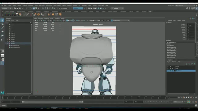Activate the Move tool in toolbox
This screenshot has width=198, height=111.
pyautogui.click(x=2, y=31)
